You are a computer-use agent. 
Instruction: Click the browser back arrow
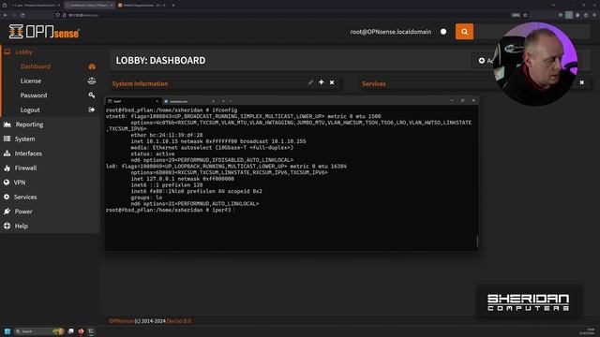tap(6, 15)
